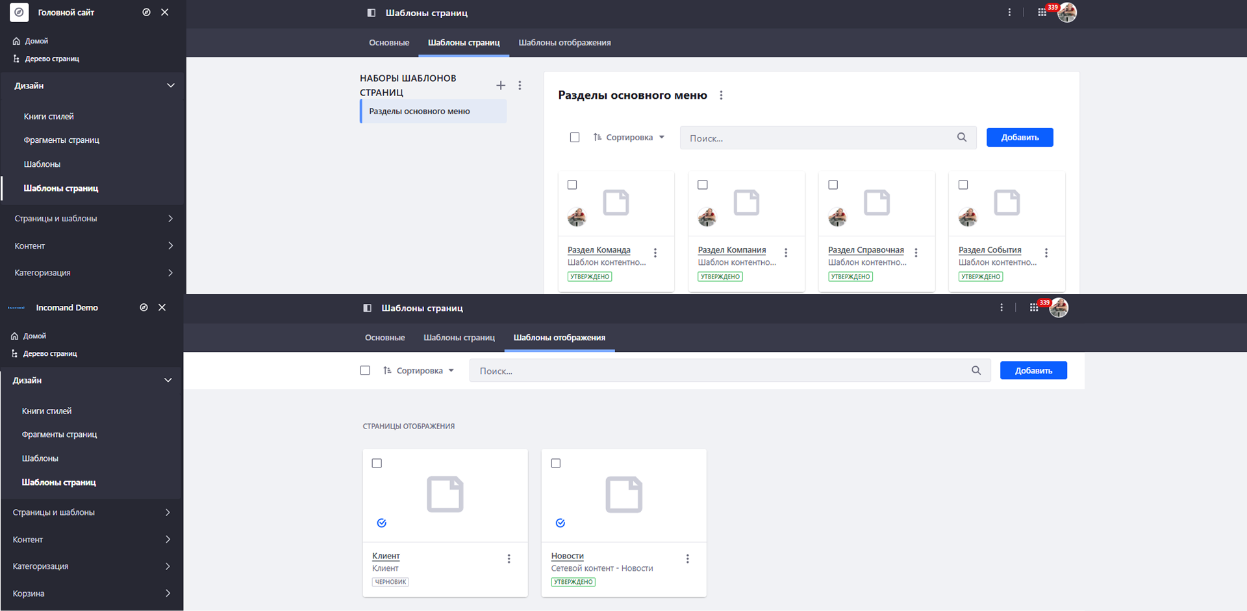Select the Клиент template checkbox
The height and width of the screenshot is (611, 1247).
coord(377,463)
